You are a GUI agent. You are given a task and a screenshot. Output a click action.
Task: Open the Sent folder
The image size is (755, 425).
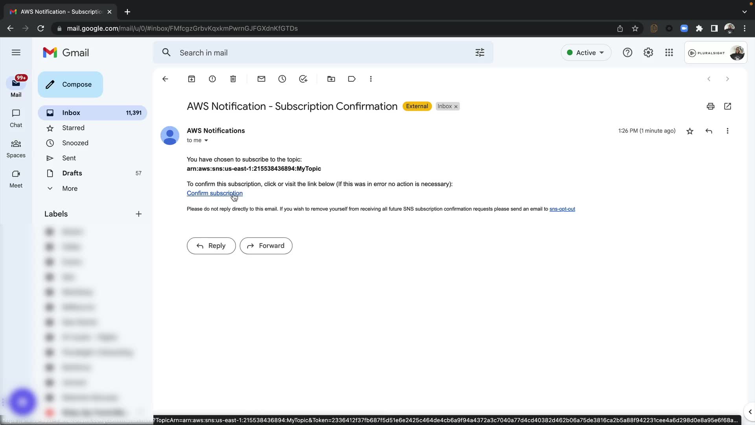click(69, 158)
